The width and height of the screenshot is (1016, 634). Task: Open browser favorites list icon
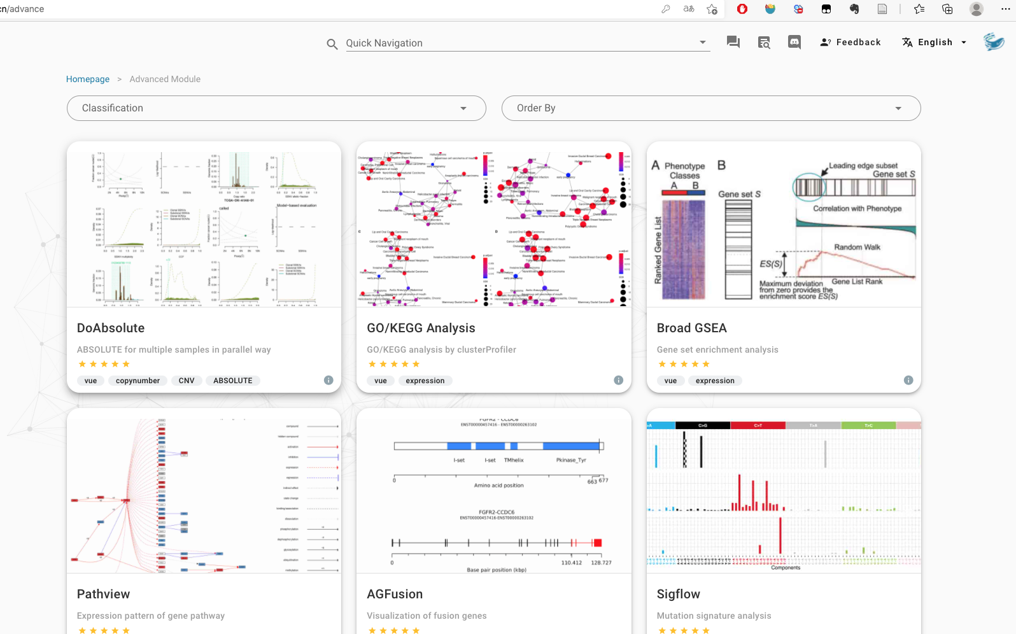(x=919, y=9)
